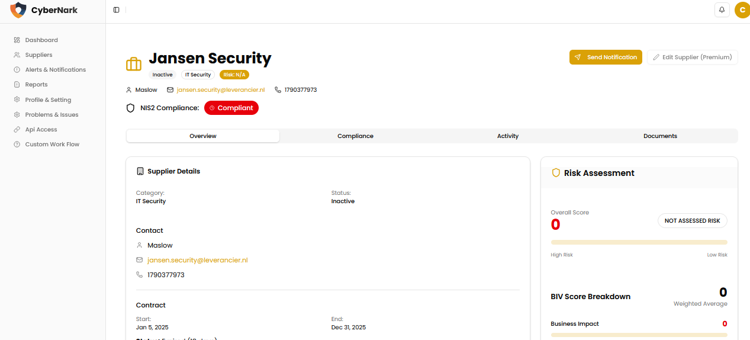Open user avatar menu C

[742, 10]
